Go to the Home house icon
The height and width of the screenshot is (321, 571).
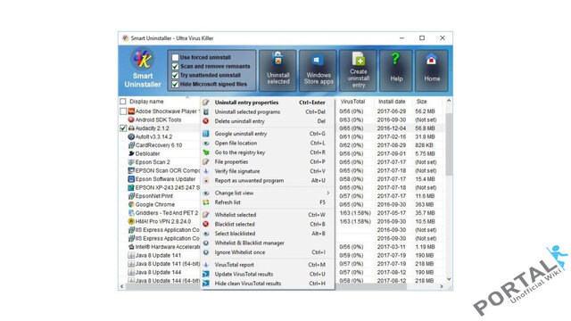(x=431, y=60)
